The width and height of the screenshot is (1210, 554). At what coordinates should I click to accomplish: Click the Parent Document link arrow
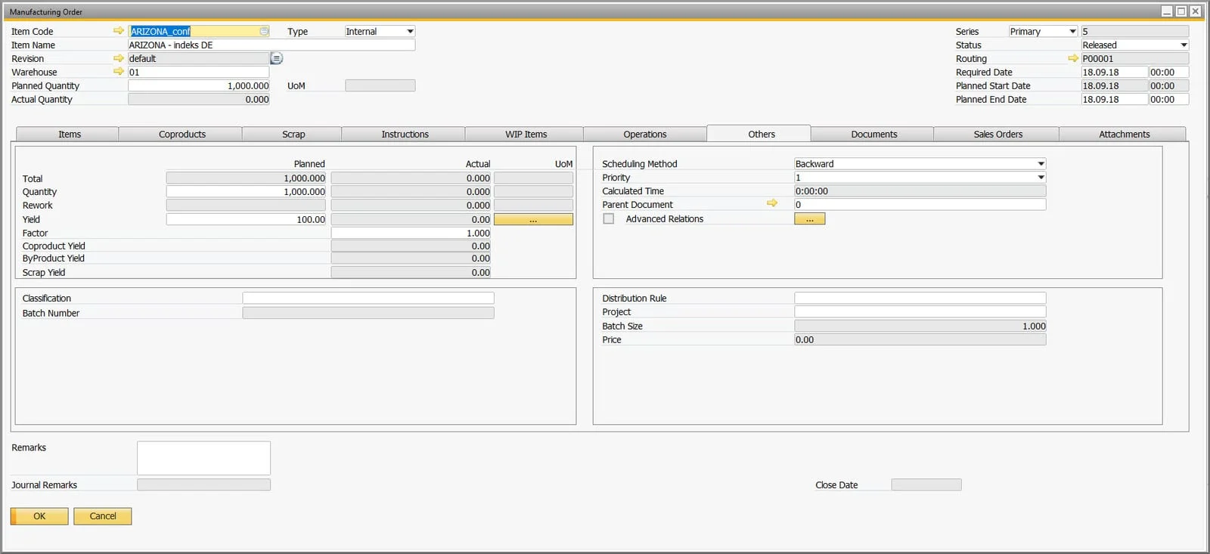point(772,203)
